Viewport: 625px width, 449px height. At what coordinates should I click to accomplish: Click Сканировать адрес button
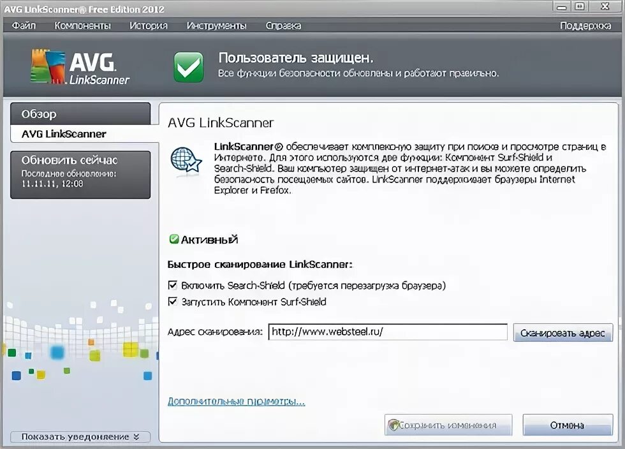coord(562,332)
